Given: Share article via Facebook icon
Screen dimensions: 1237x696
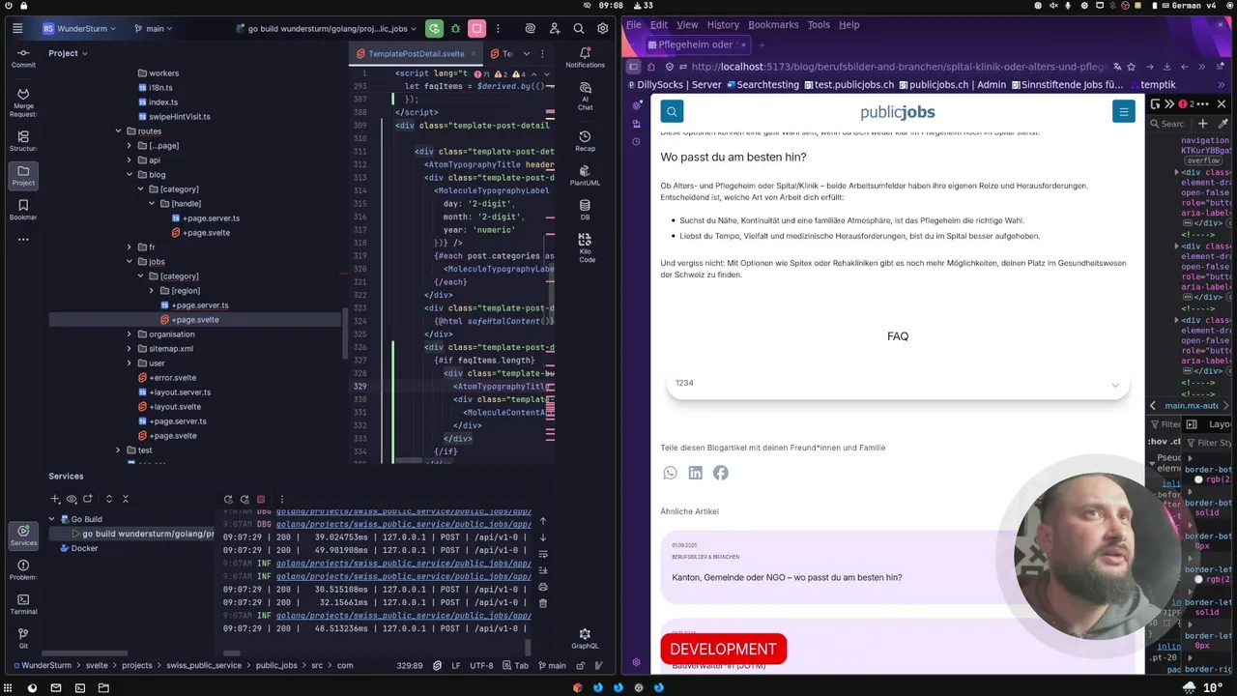Looking at the screenshot, I should coord(721,473).
